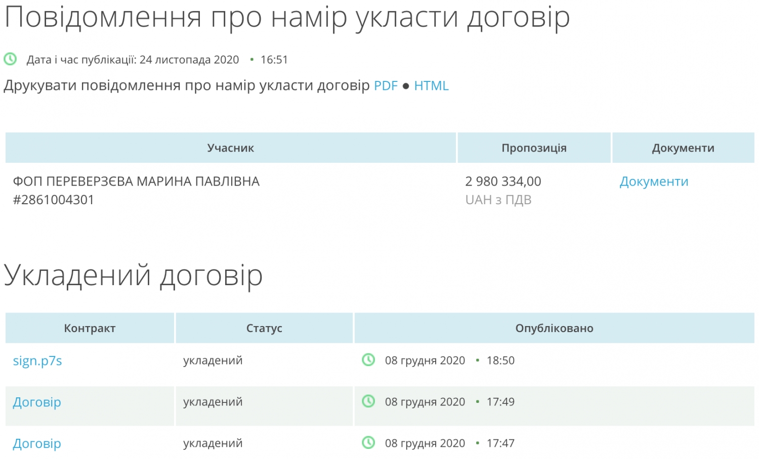Screen dimensions: 759x459
Task: Click the clock icon in the sign.p7s row
Action: point(368,360)
